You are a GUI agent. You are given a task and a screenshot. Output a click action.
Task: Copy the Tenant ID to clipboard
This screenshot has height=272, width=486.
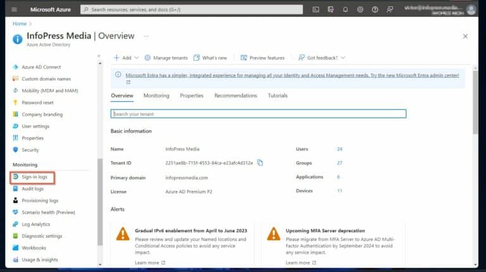[260, 163]
